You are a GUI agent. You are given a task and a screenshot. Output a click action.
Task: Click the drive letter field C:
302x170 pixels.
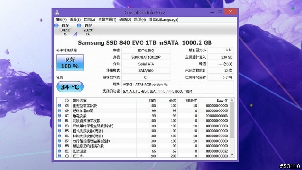pyautogui.click(x=146, y=77)
